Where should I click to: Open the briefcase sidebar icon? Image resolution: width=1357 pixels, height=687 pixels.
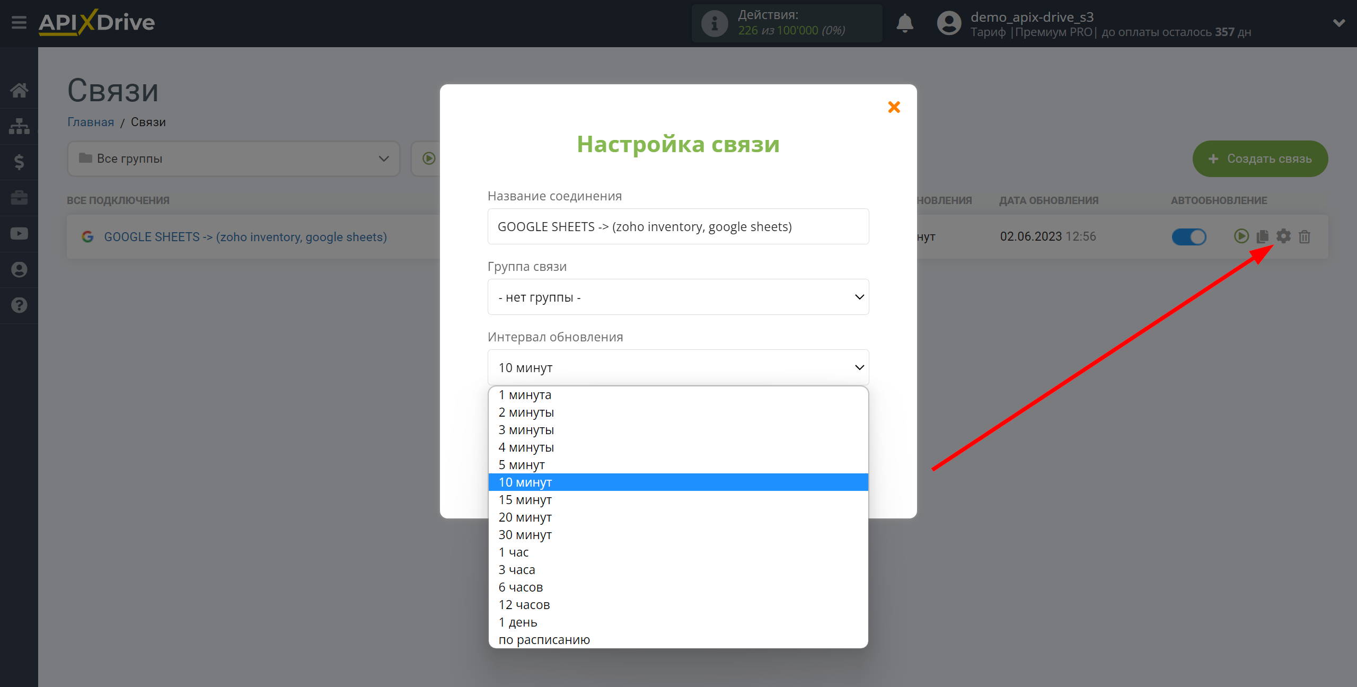point(19,198)
